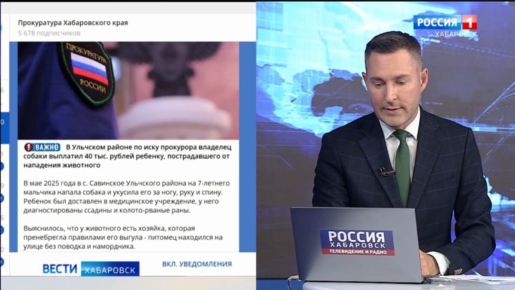
Task: Click the paragraph starting 'Выяснилось, что у животного'
Action: click(x=123, y=237)
